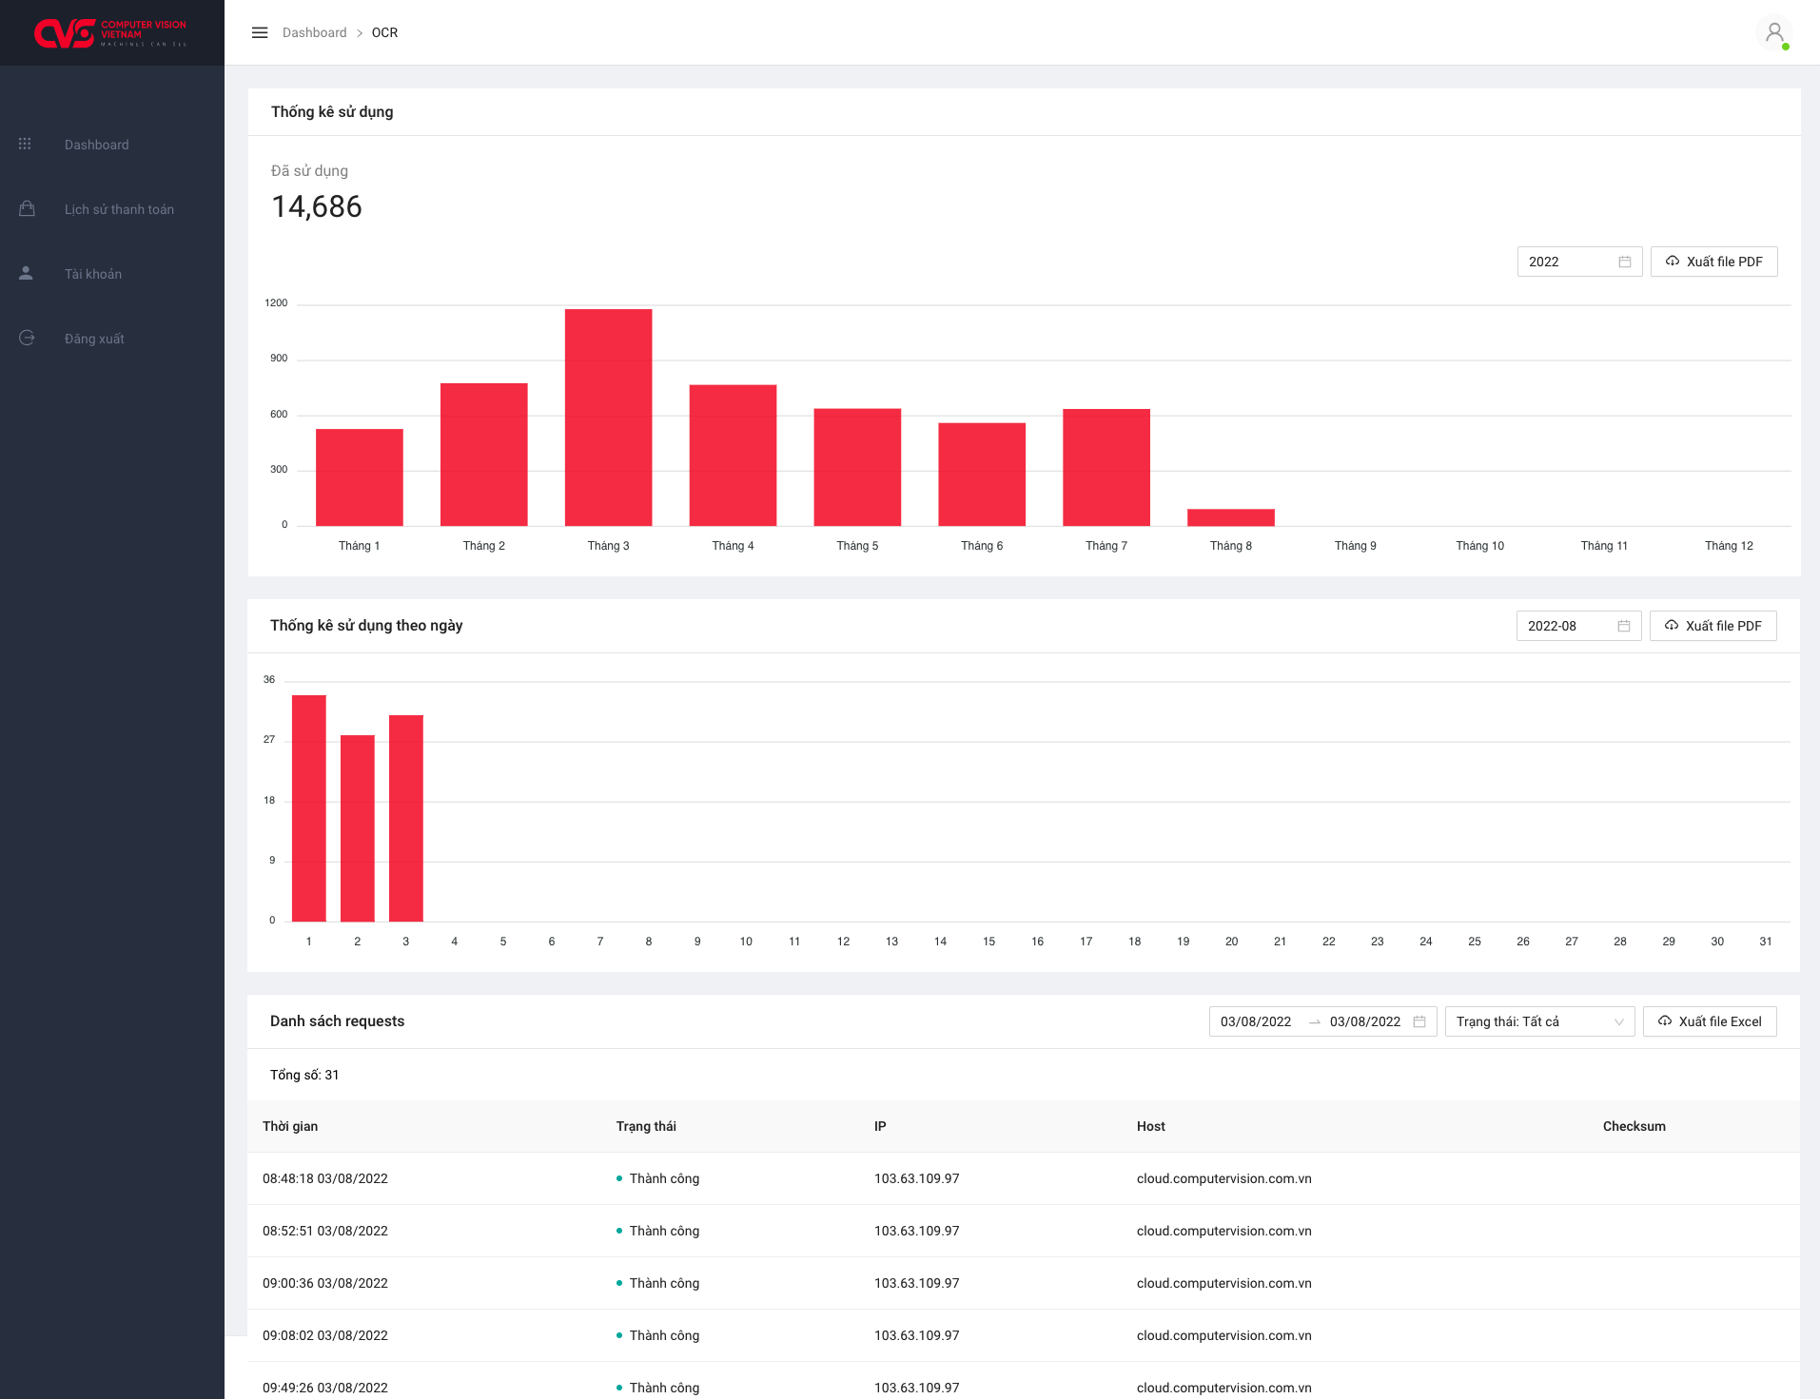The image size is (1820, 1399).
Task: Click the Tháng 8 bar in yearly chart
Action: [x=1231, y=517]
